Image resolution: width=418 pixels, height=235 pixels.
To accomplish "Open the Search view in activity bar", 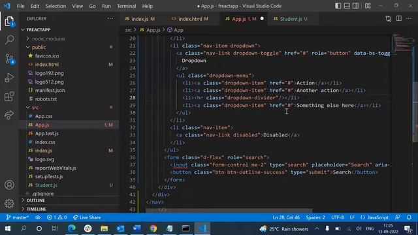I will tap(9, 40).
